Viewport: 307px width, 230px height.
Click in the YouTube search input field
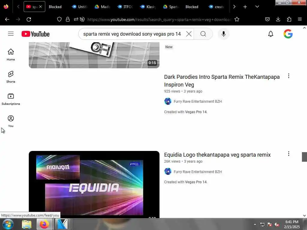[x=132, y=34]
